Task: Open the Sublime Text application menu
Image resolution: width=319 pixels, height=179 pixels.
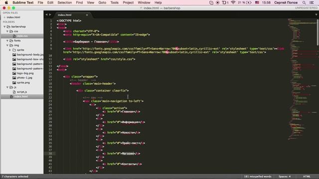Action: point(23,2)
